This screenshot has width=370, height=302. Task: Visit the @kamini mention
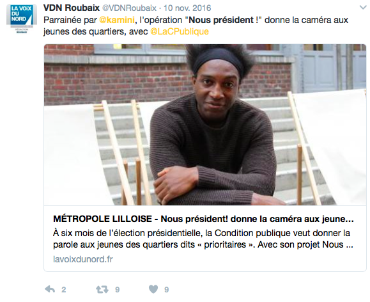(117, 20)
